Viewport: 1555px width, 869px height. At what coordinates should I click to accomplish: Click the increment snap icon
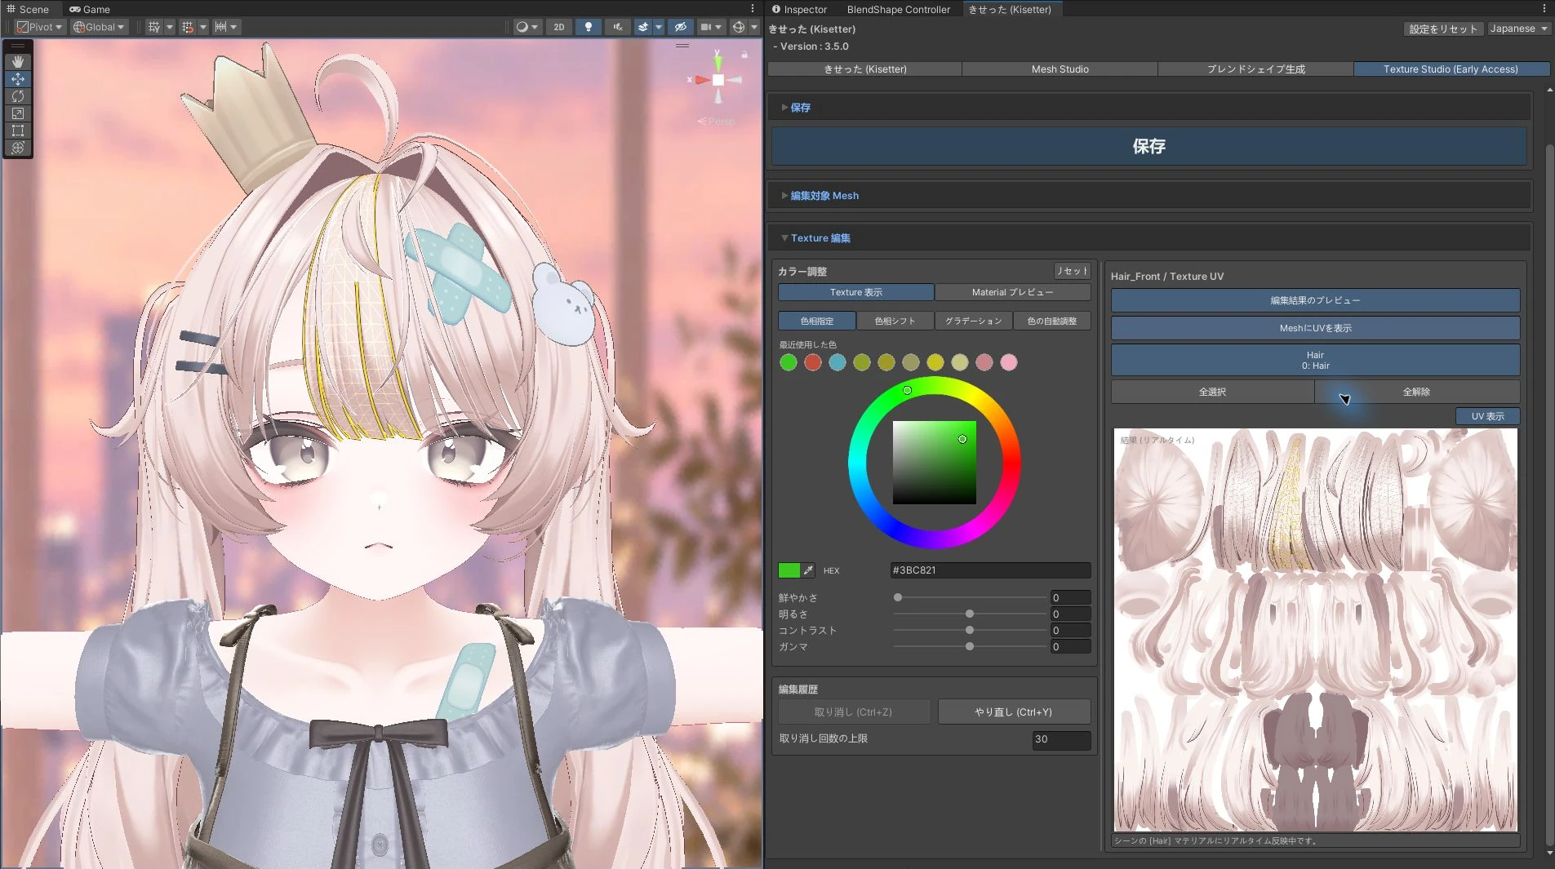point(220,27)
